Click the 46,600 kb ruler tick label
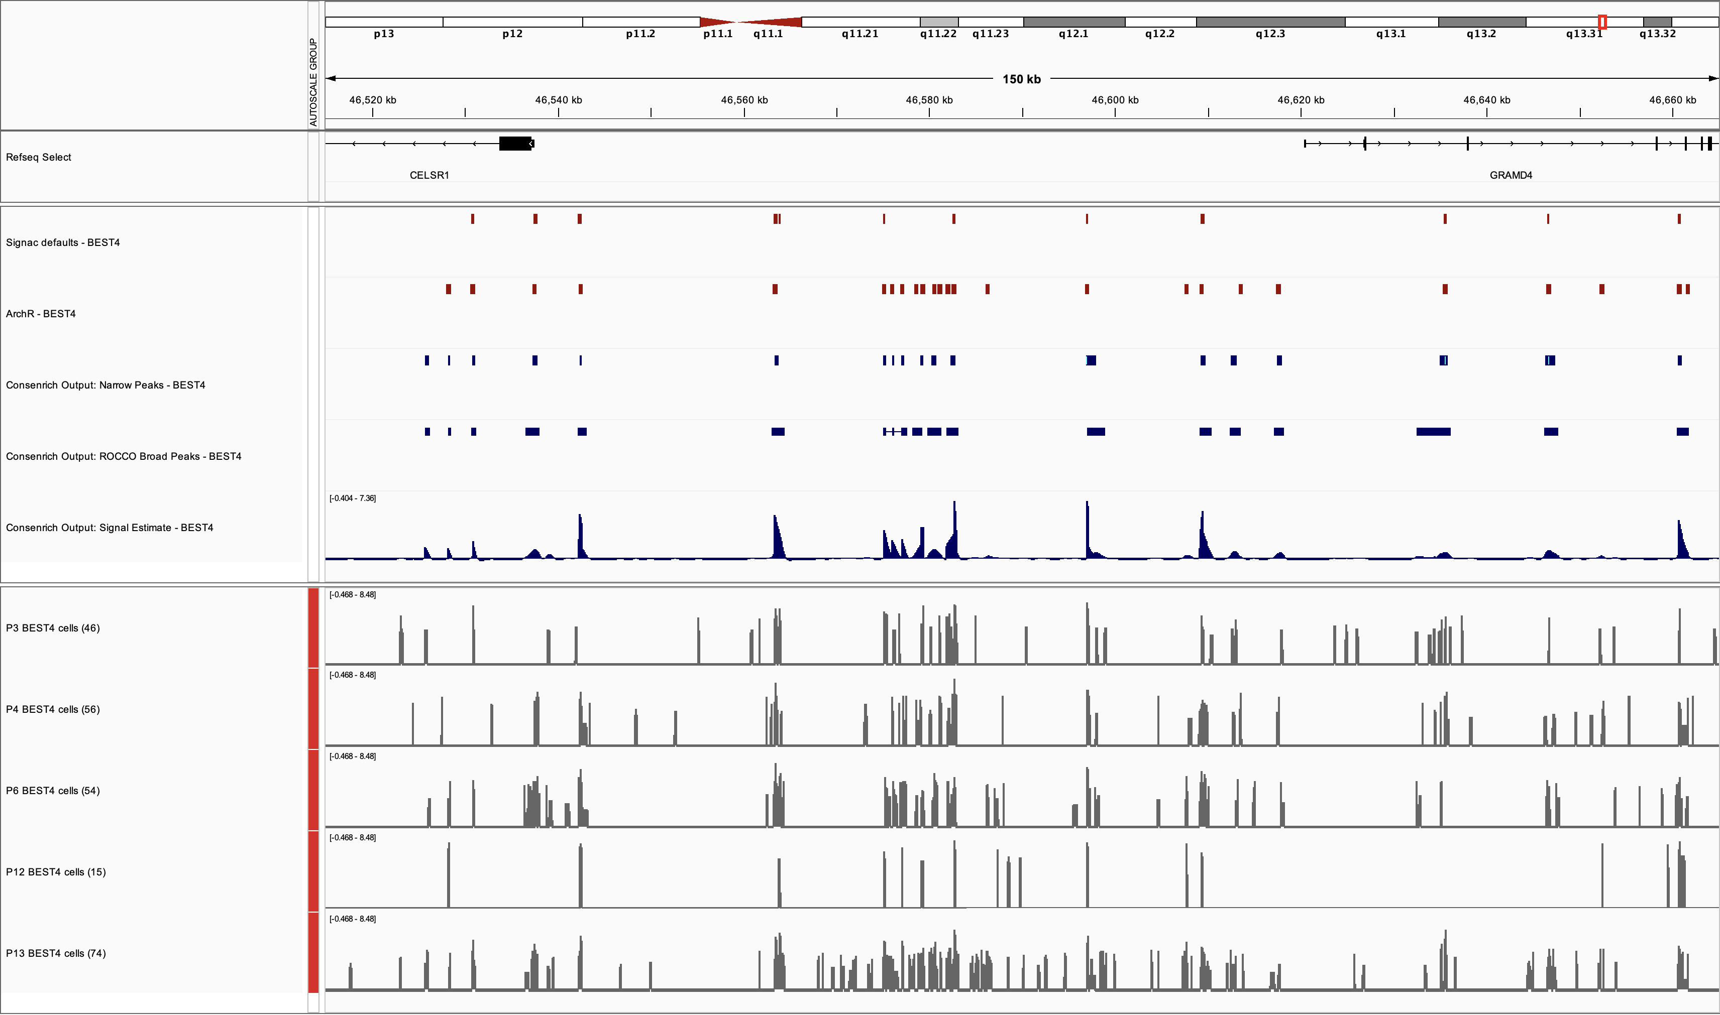This screenshot has width=1720, height=1015. 1115,100
